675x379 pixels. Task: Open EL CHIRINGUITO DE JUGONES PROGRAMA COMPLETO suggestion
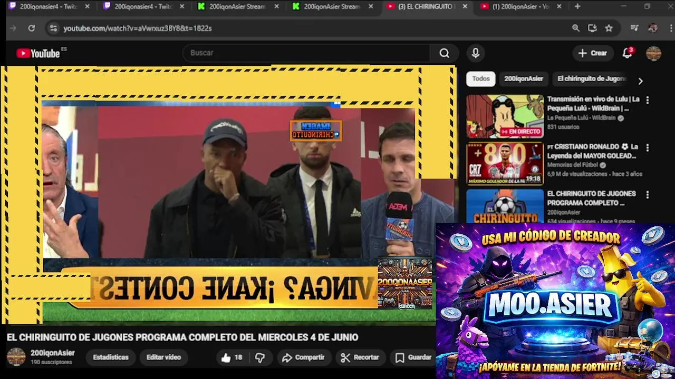point(591,198)
